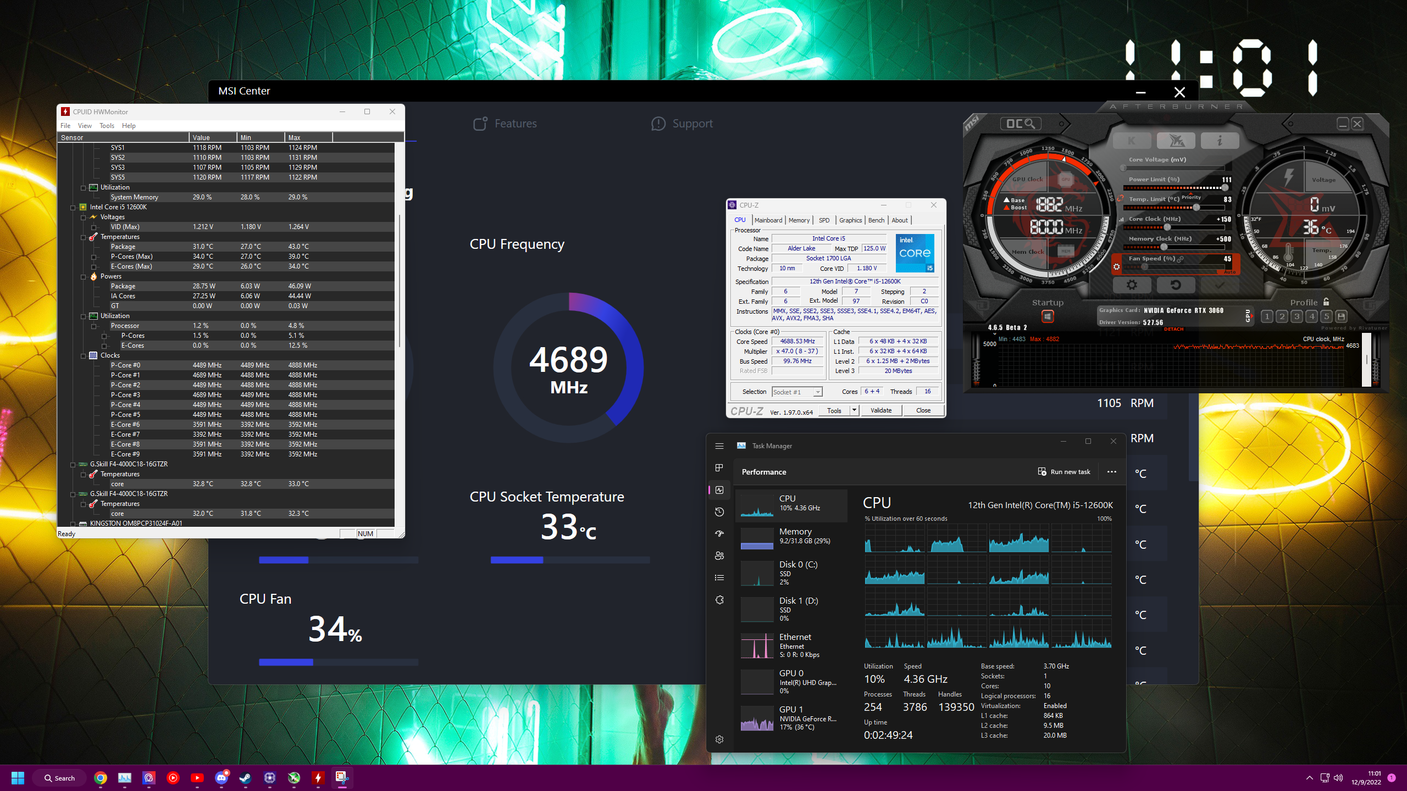
Task: Open Task Manager hamburger navigation menu
Action: 719,446
